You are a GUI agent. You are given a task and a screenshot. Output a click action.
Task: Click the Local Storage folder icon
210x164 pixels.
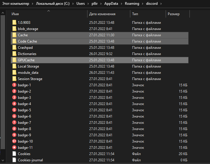(14, 66)
